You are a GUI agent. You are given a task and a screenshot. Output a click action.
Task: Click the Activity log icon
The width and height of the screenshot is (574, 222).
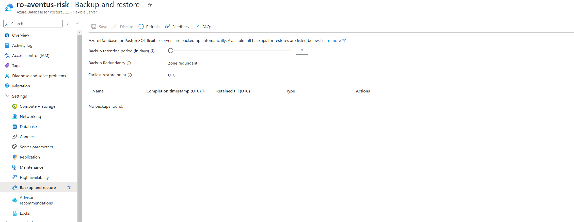(x=7, y=45)
